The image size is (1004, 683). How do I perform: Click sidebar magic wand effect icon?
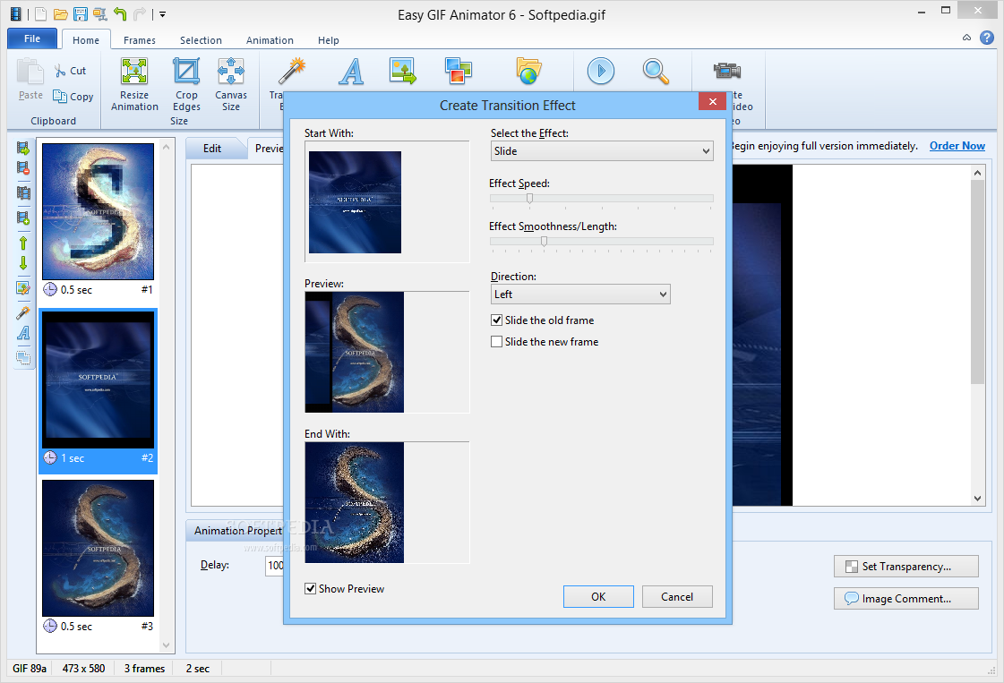coord(23,313)
